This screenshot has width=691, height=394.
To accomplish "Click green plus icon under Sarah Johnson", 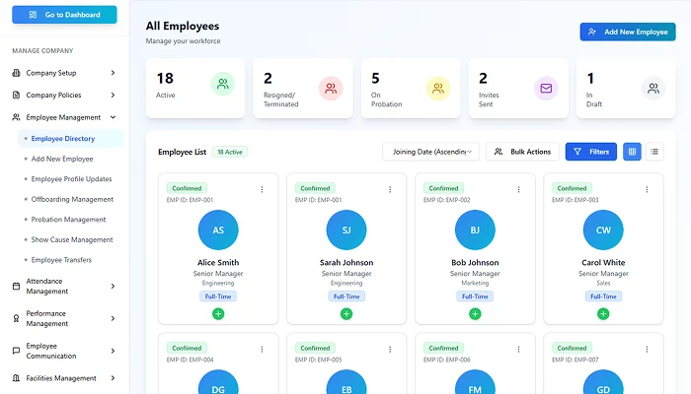I will 346,313.
